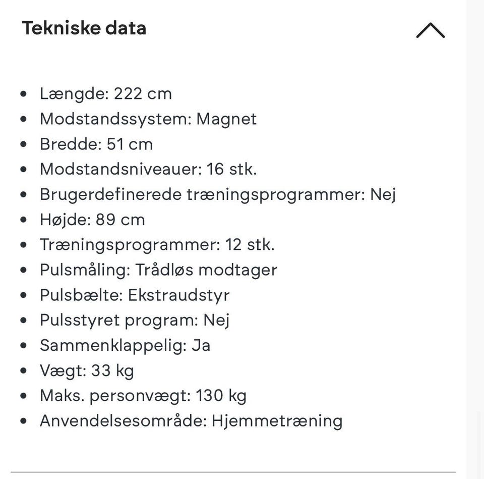Screen dimensions: 484x479
Task: Select Træningsprogrammer: 12 stk. line
Action: point(157,245)
